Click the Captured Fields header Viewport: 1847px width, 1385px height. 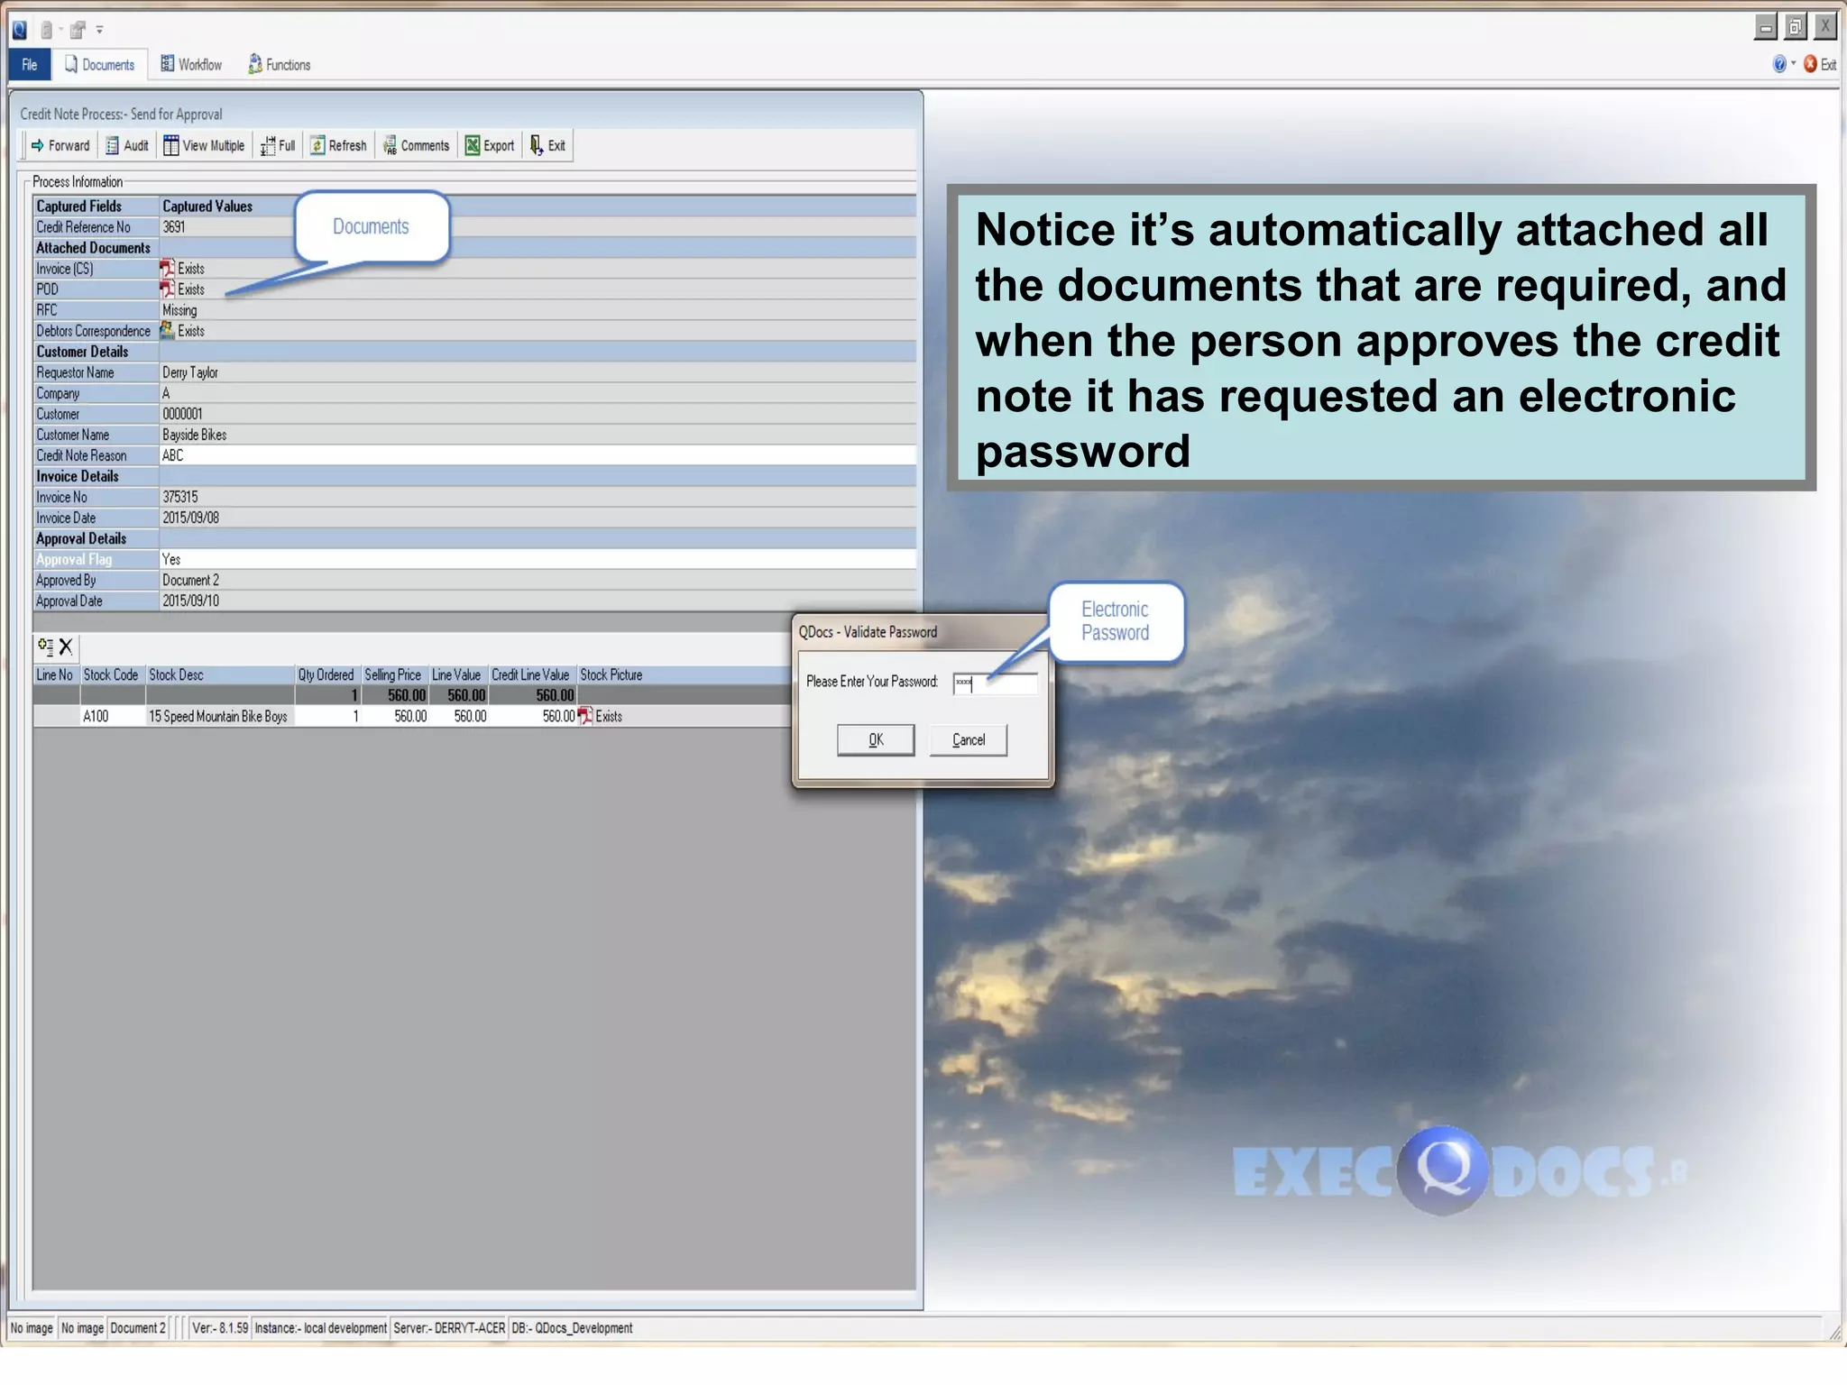[96, 206]
